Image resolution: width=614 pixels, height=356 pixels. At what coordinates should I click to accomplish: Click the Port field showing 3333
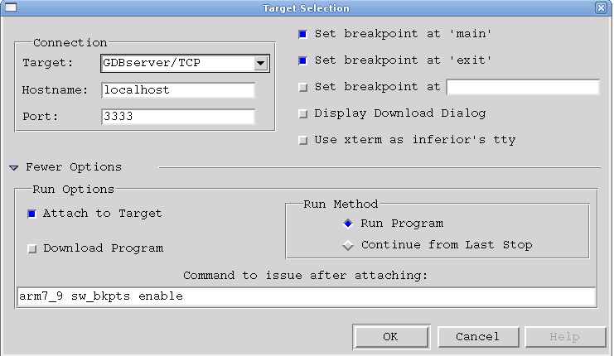click(177, 117)
